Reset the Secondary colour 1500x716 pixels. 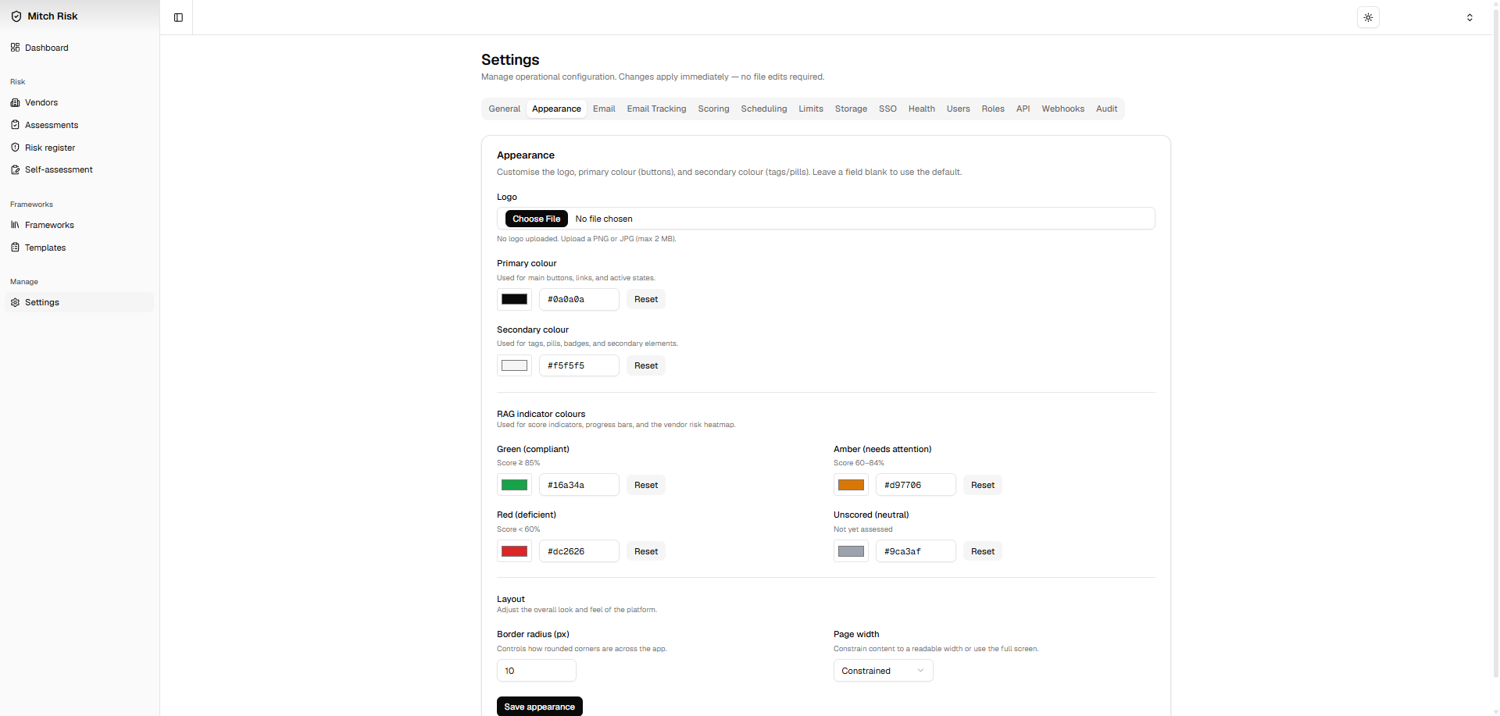click(x=646, y=365)
